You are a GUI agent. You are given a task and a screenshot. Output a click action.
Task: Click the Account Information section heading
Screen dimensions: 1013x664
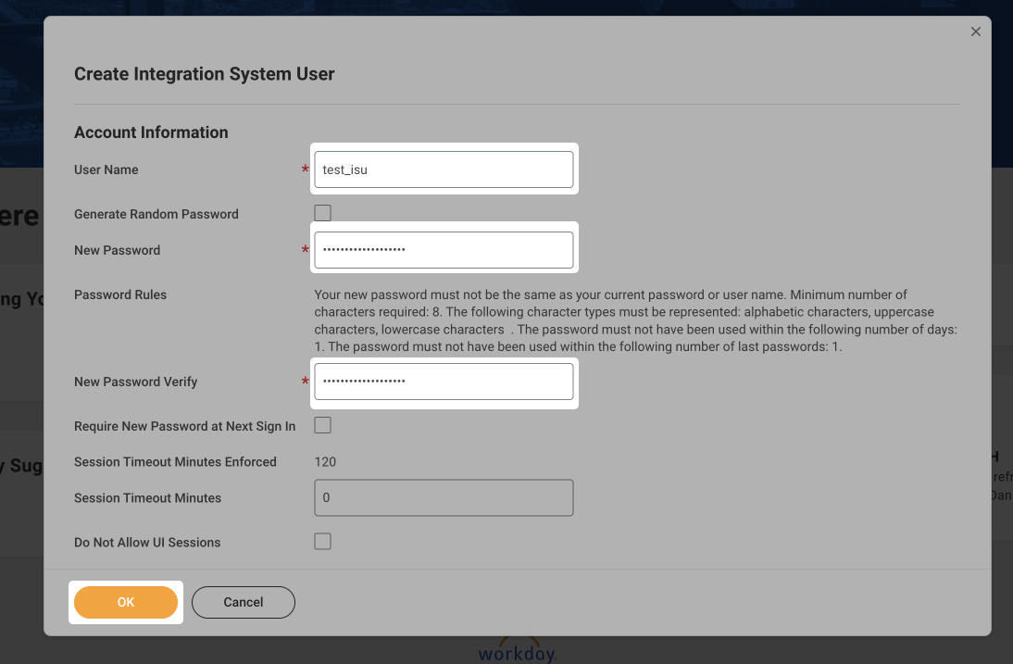tap(151, 132)
